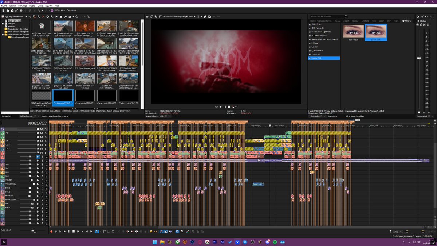Select the zoom magnifier edit tool

[113, 231]
